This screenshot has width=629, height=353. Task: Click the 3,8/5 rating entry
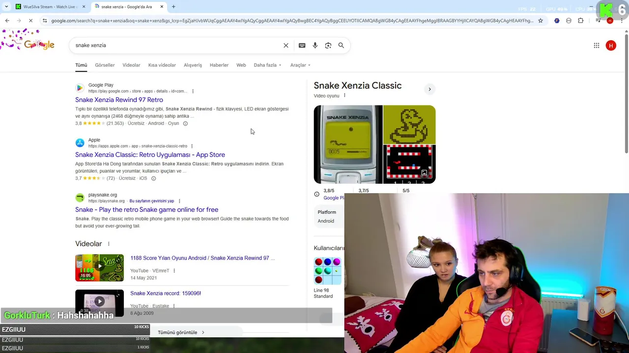click(x=329, y=191)
